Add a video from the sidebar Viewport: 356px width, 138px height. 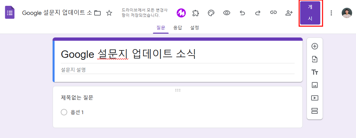315,98
